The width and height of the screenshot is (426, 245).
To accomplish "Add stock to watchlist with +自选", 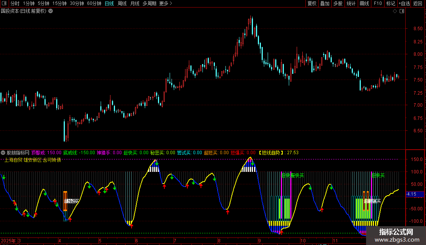I will [404, 4].
